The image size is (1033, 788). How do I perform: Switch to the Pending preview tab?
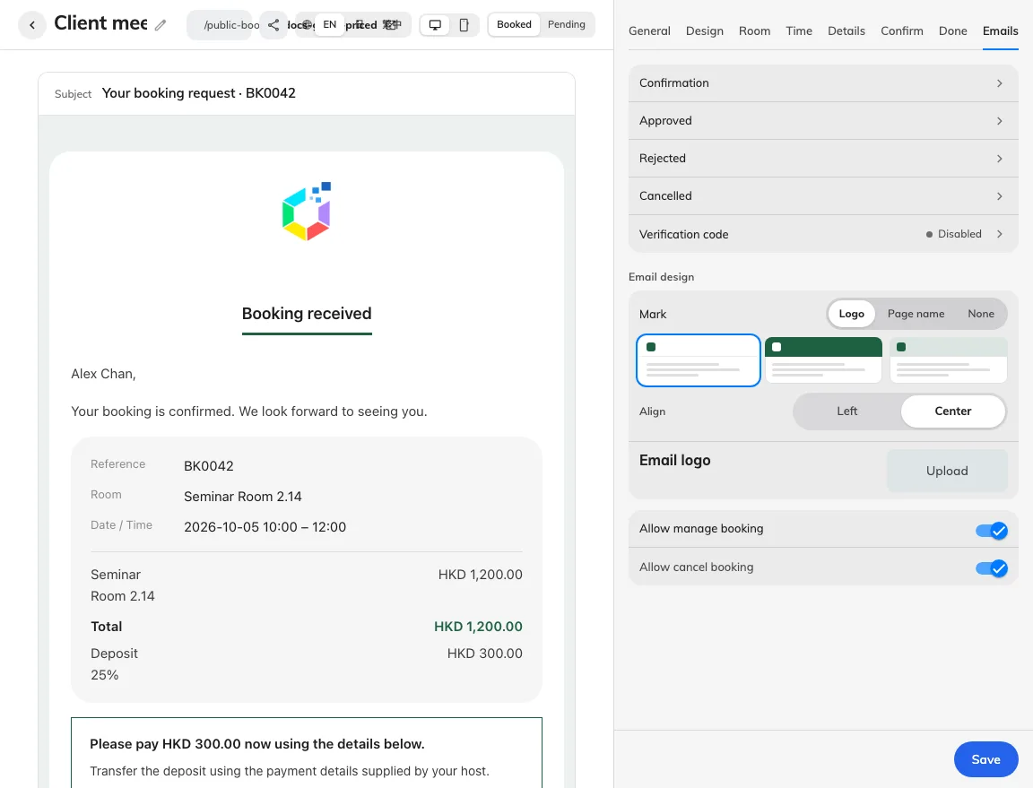(x=567, y=24)
